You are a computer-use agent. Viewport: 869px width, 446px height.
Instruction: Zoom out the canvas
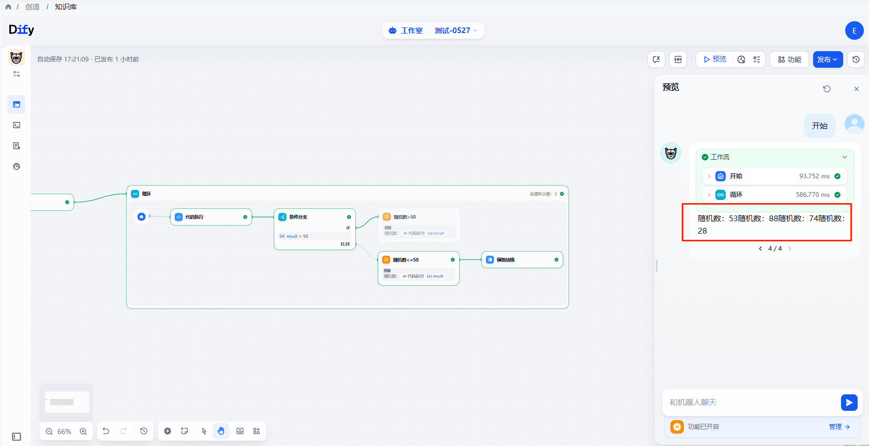tap(49, 432)
